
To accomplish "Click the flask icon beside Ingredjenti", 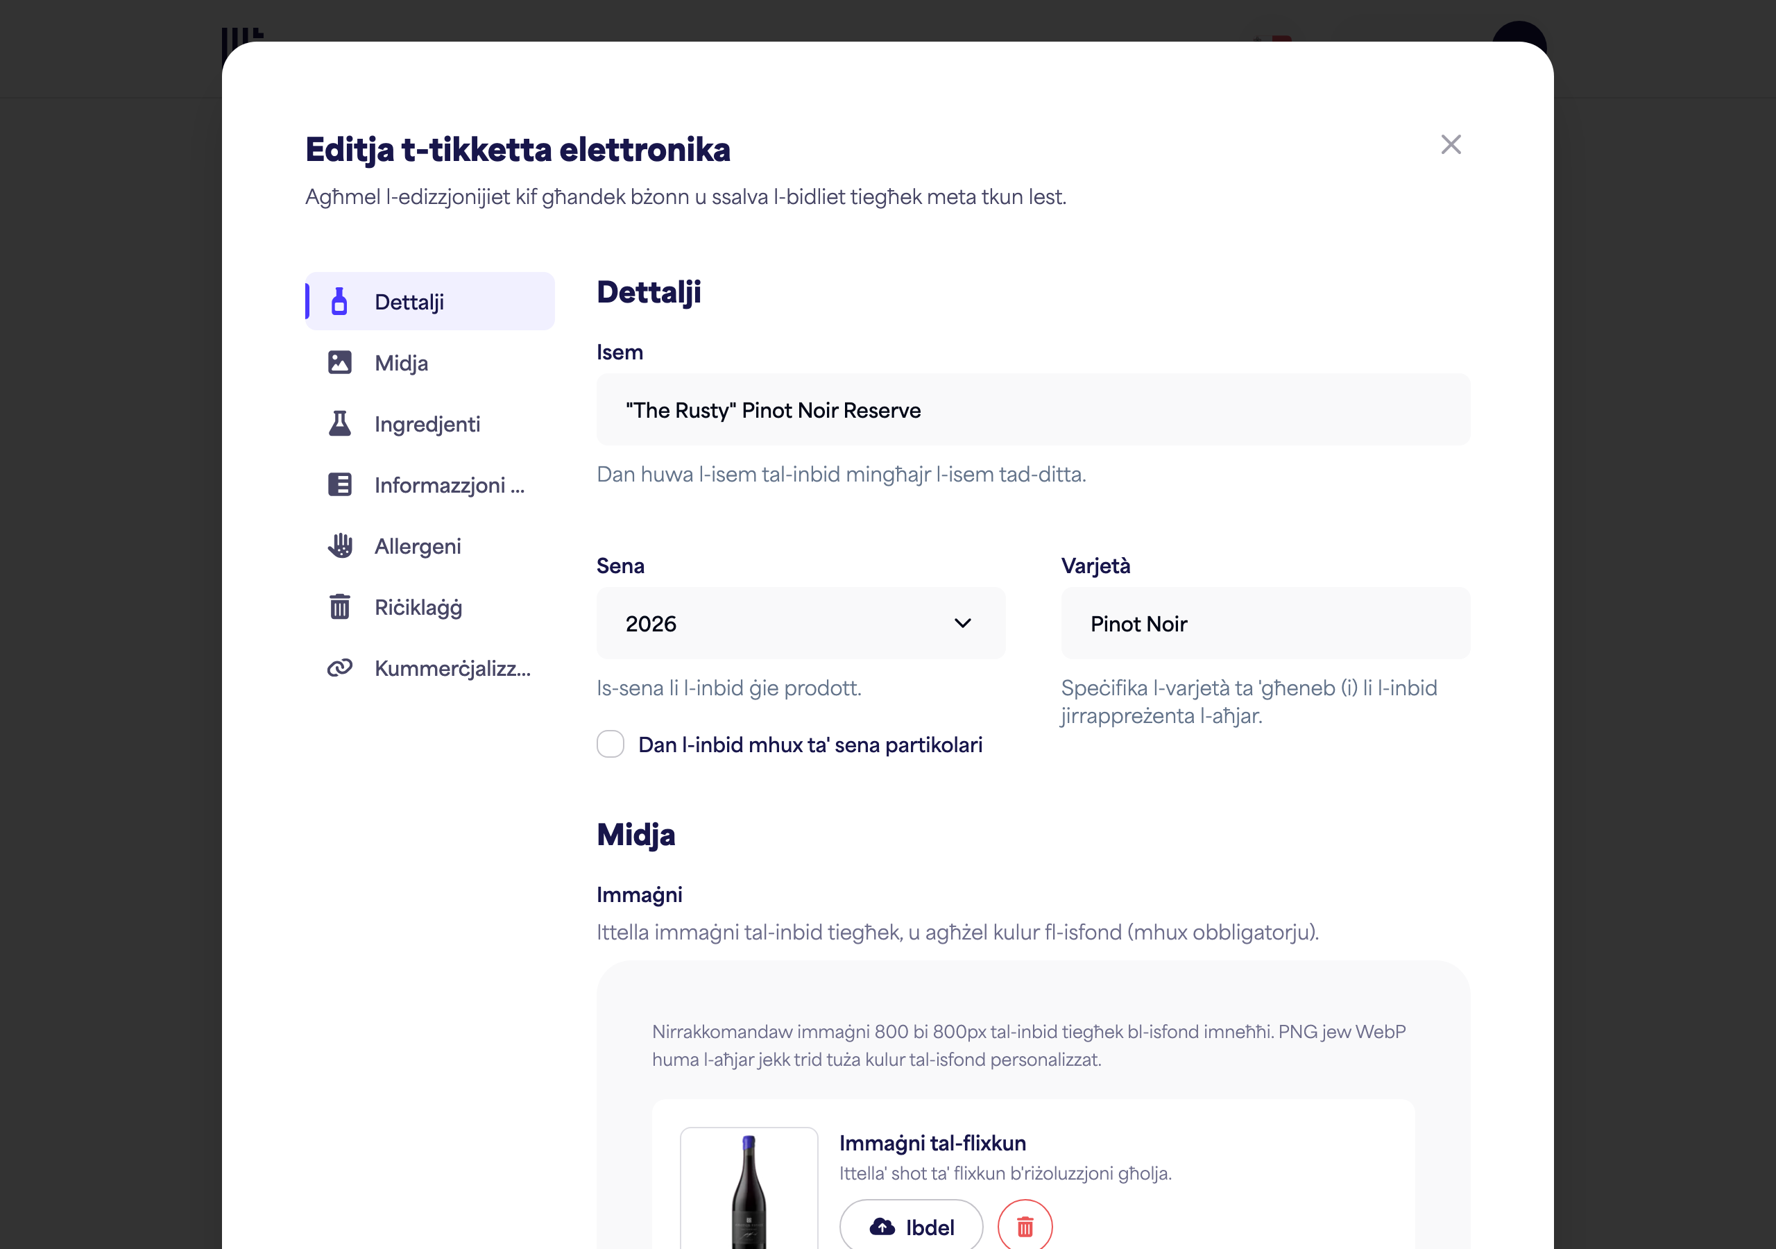I will click(x=339, y=423).
